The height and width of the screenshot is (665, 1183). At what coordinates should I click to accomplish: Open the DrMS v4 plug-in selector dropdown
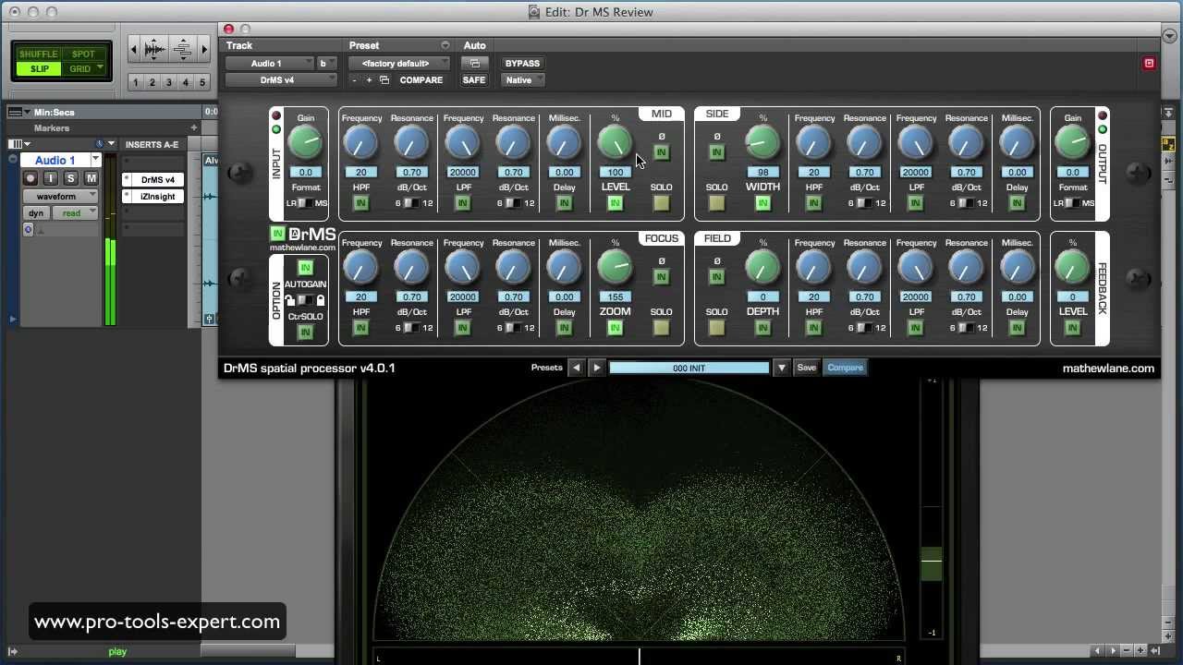(281, 80)
